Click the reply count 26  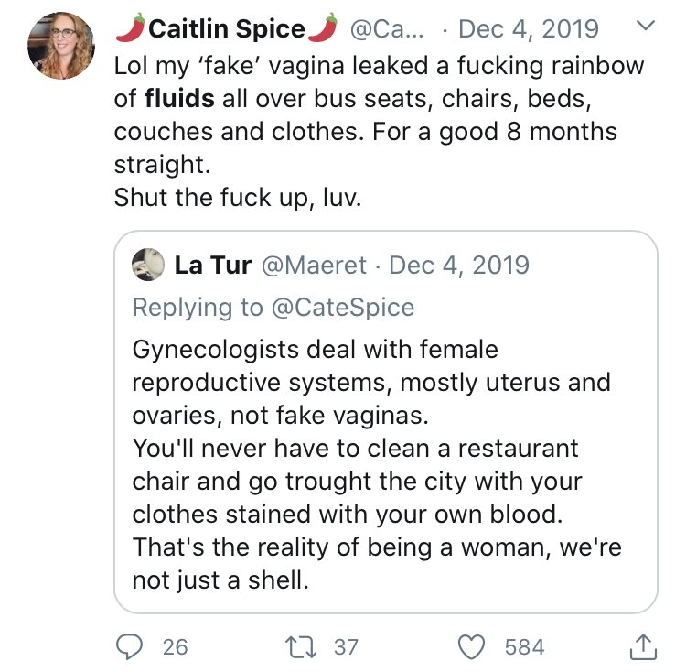pos(176,647)
